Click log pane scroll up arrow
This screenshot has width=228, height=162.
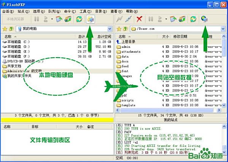click(224, 126)
